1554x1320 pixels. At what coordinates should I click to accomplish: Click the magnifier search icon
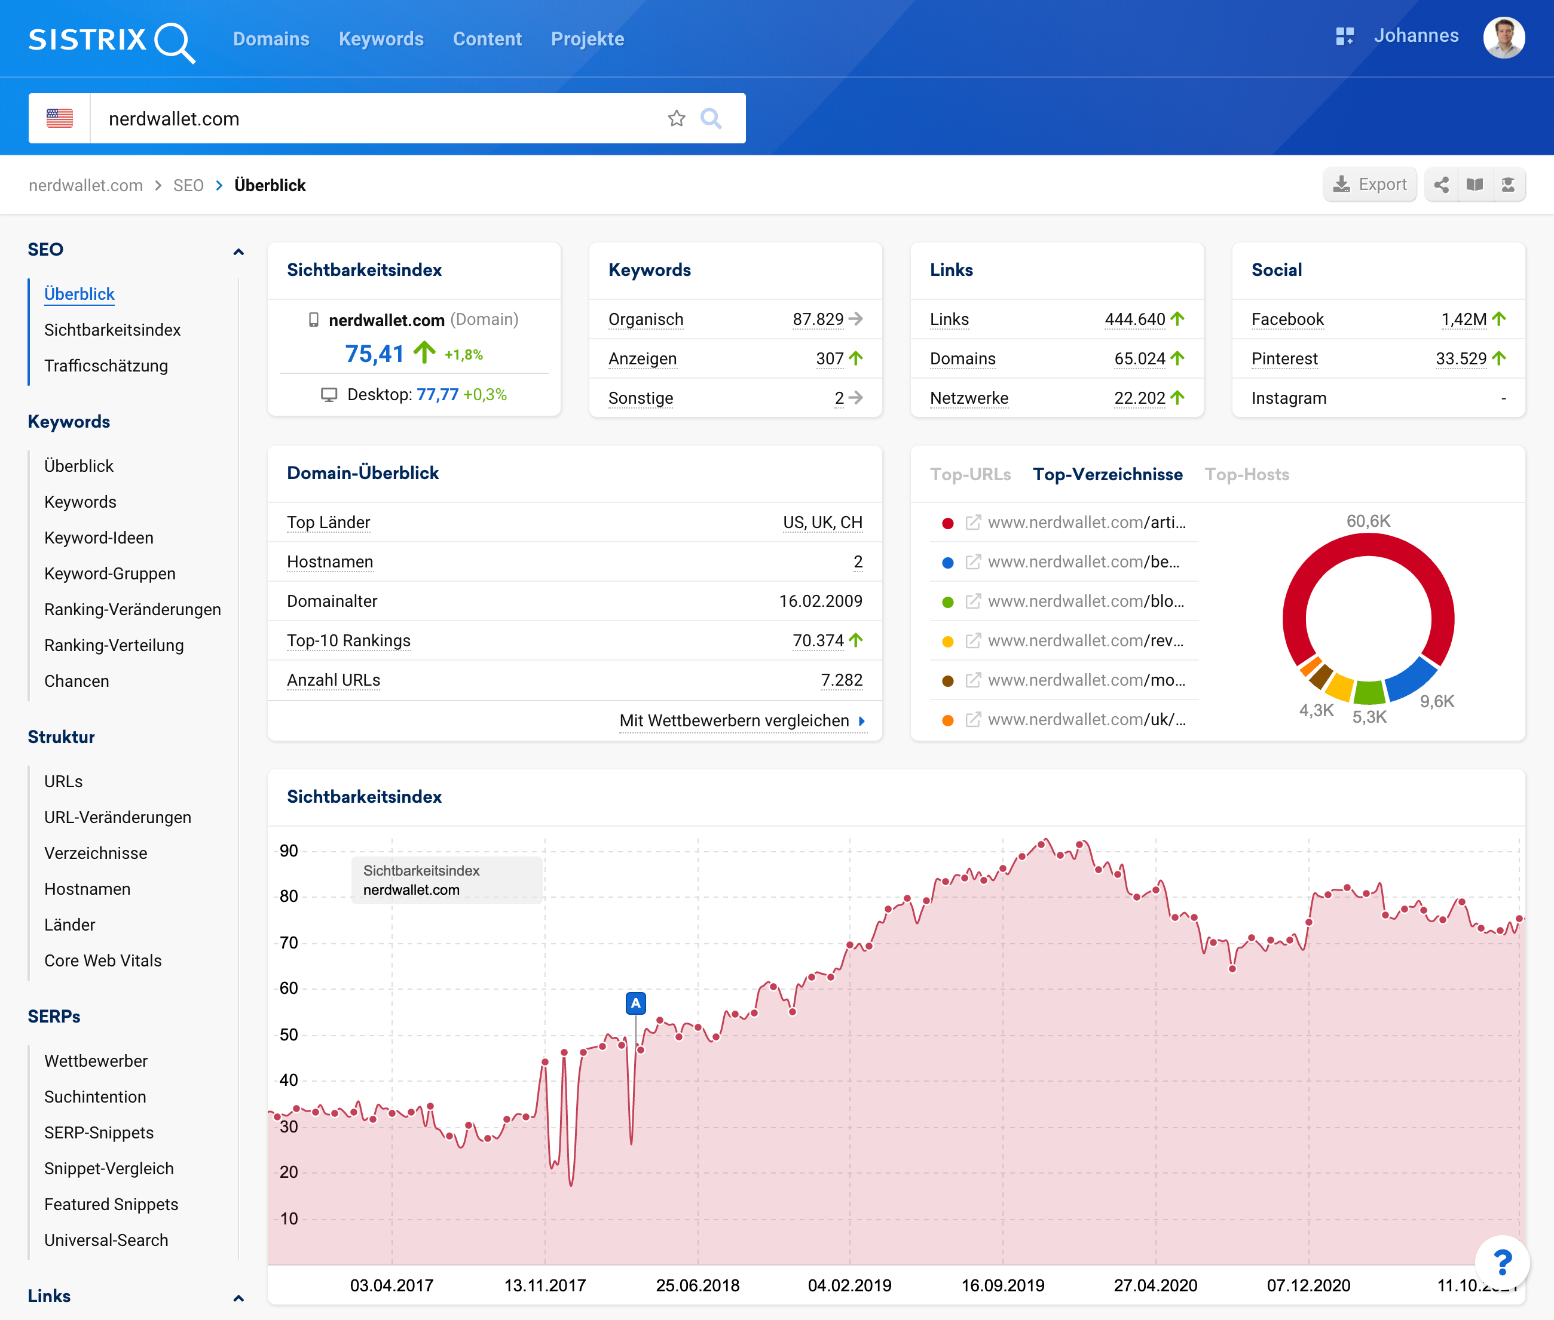click(711, 118)
